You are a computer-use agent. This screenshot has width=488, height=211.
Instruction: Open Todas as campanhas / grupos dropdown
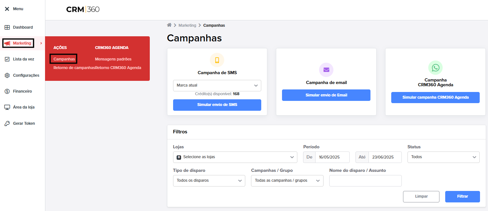[287, 181]
